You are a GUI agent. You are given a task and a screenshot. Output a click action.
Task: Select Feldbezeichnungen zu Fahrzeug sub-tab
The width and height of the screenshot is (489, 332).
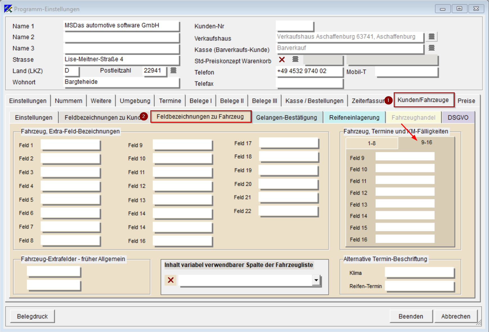pyautogui.click(x=201, y=116)
